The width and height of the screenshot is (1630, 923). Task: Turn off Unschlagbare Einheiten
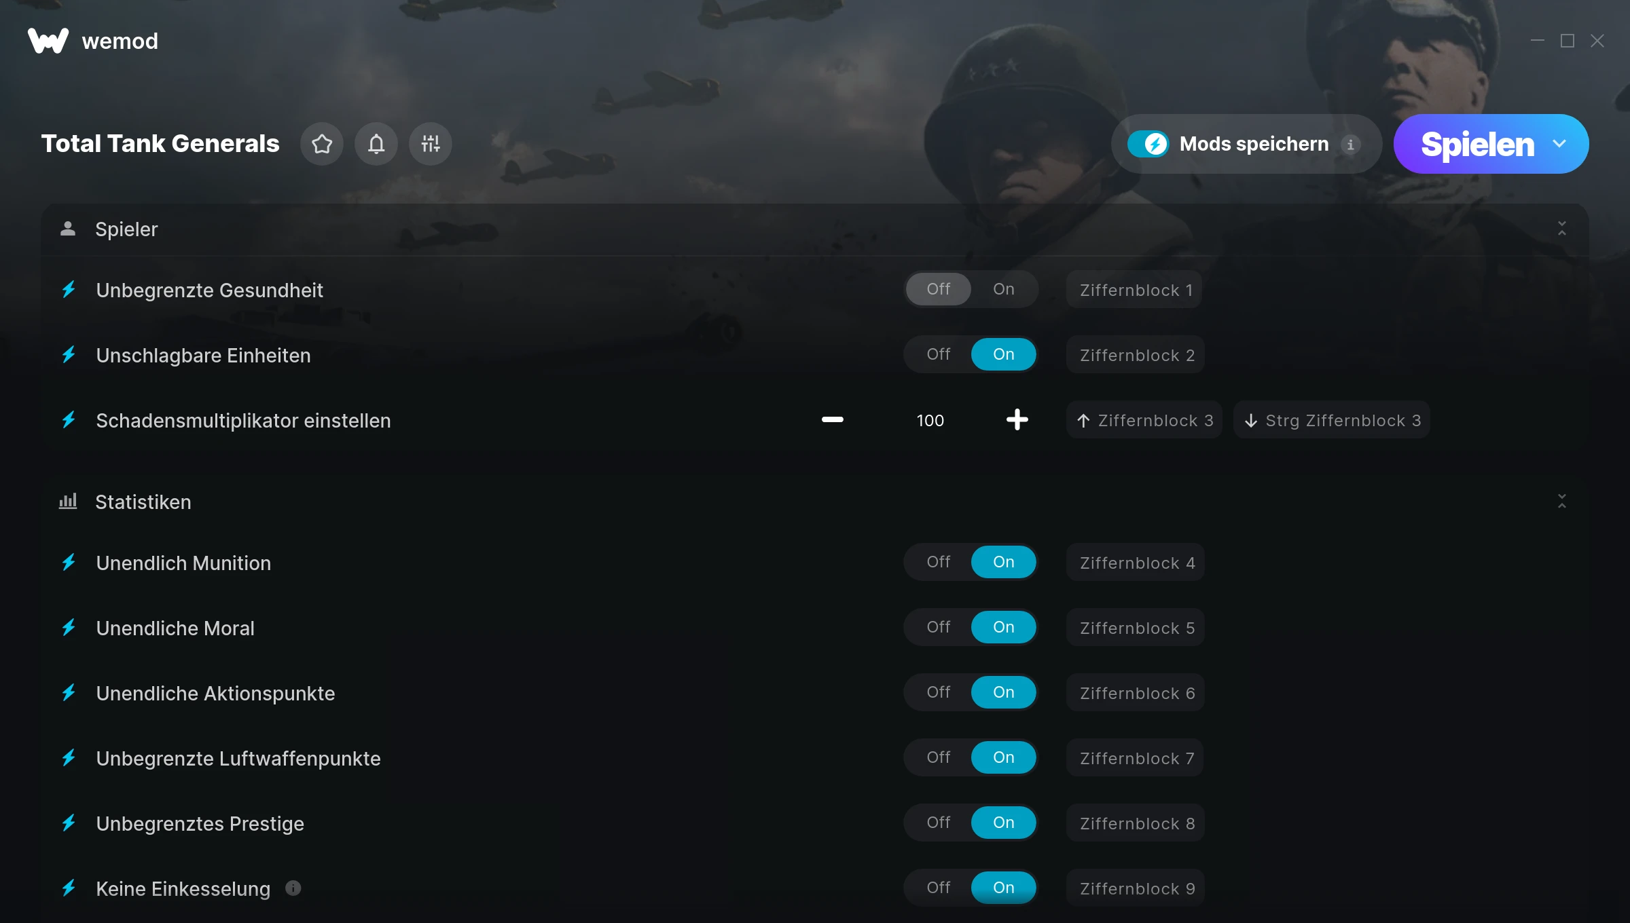tap(939, 354)
